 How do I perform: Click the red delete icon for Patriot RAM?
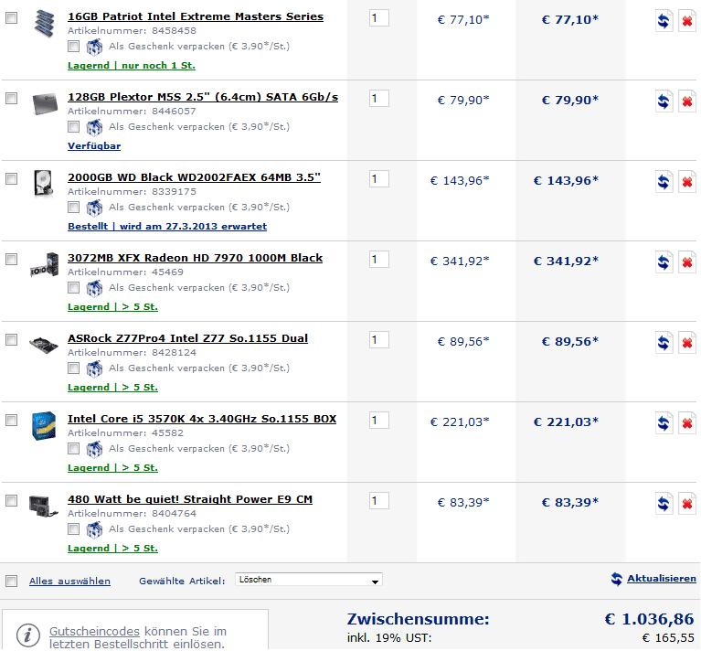(687, 22)
